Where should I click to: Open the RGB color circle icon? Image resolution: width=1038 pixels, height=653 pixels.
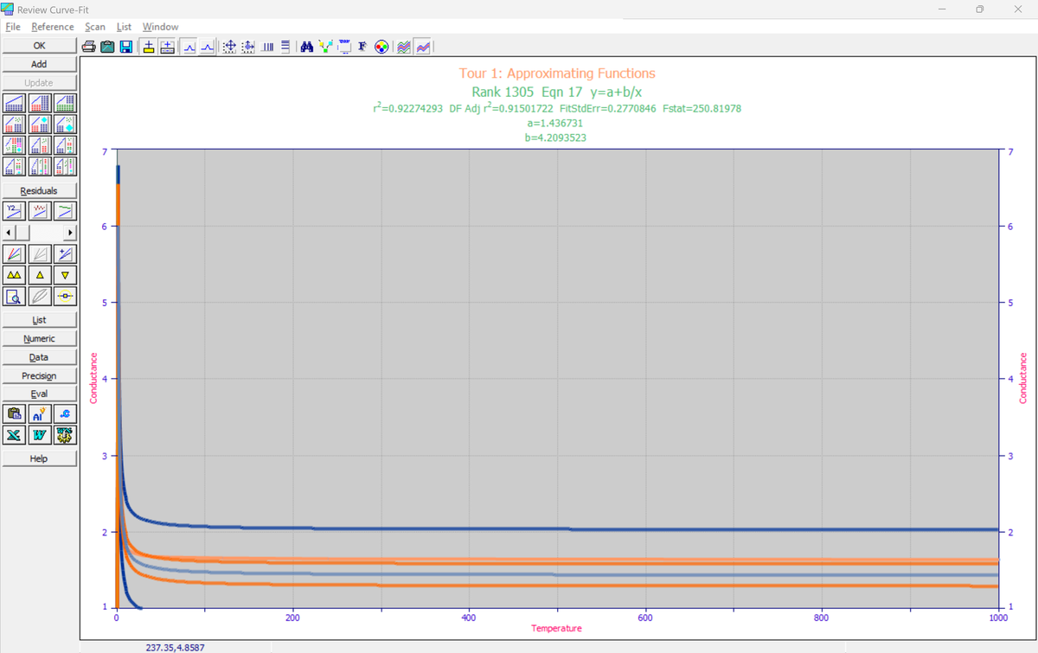(x=380, y=46)
